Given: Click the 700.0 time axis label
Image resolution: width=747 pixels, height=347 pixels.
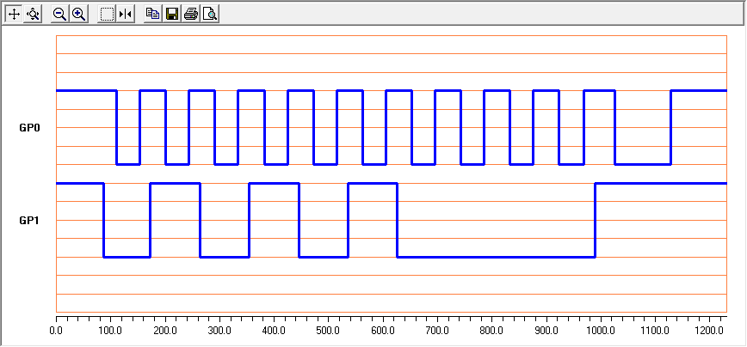Looking at the screenshot, I should [437, 330].
